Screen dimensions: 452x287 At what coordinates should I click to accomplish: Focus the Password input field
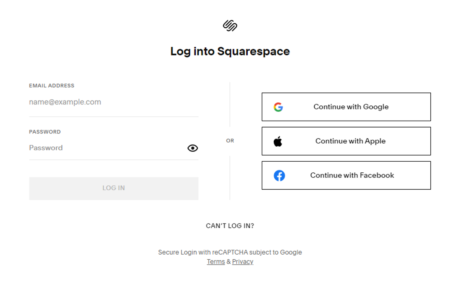[107, 148]
